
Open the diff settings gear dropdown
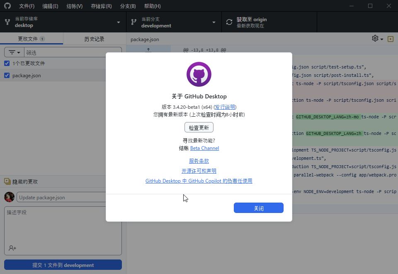[377, 39]
